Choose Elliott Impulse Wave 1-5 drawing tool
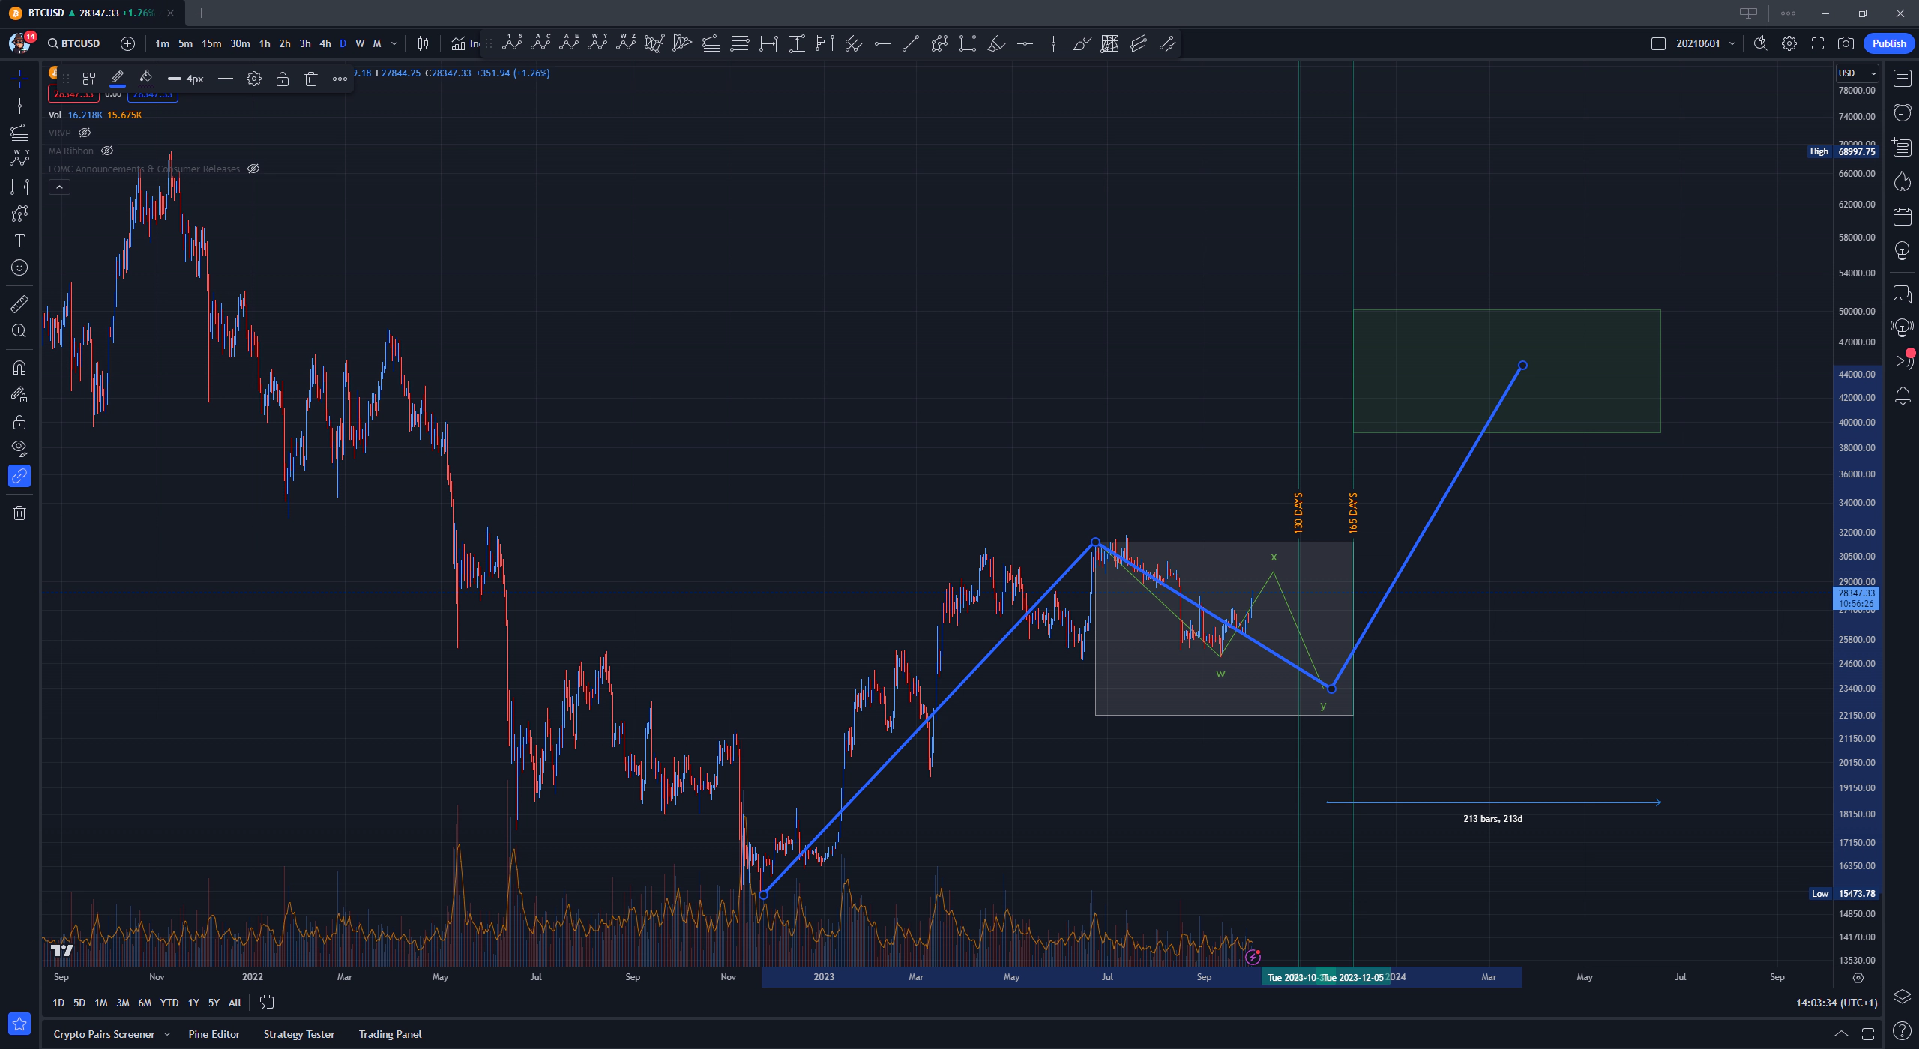The width and height of the screenshot is (1919, 1049). point(512,43)
